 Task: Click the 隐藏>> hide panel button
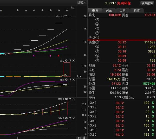coord(82,3)
